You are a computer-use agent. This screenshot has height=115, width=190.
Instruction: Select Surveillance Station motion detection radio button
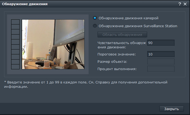[x=95, y=26]
